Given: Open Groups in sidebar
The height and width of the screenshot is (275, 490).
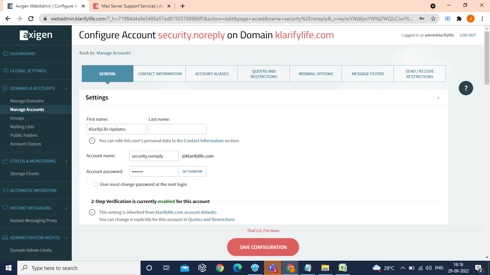Looking at the screenshot, I should [17, 118].
